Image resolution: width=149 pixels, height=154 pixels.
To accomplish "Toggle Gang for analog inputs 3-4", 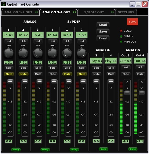I will click(45, 149).
